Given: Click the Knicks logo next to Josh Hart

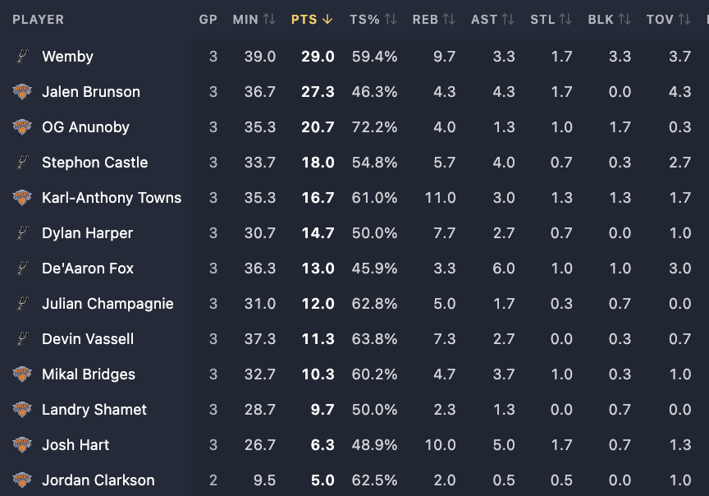Looking at the screenshot, I should [x=22, y=445].
